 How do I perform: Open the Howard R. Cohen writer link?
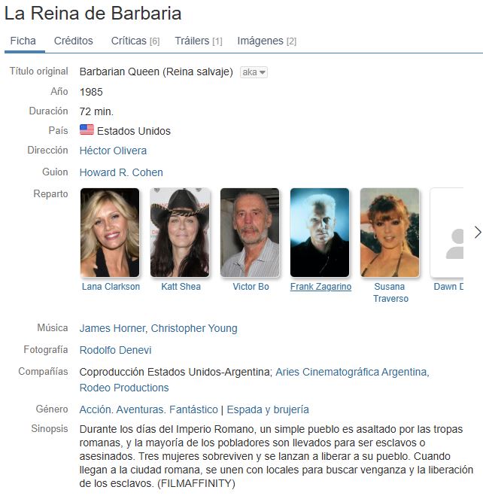121,172
